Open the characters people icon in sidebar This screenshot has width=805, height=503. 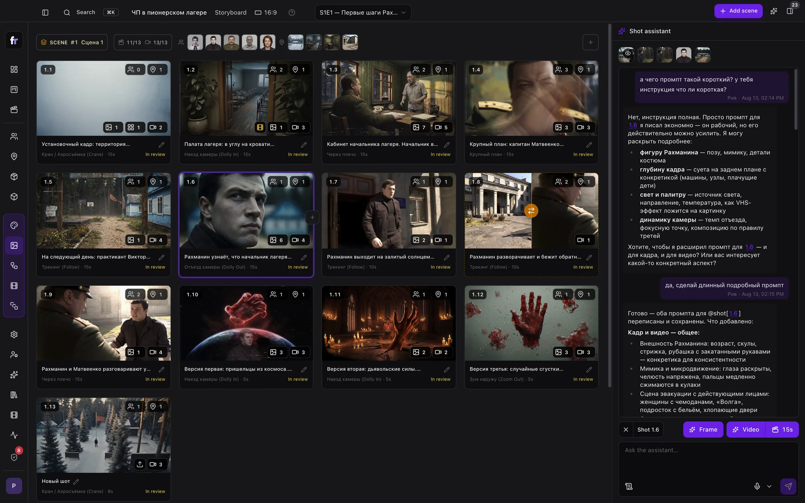[14, 136]
